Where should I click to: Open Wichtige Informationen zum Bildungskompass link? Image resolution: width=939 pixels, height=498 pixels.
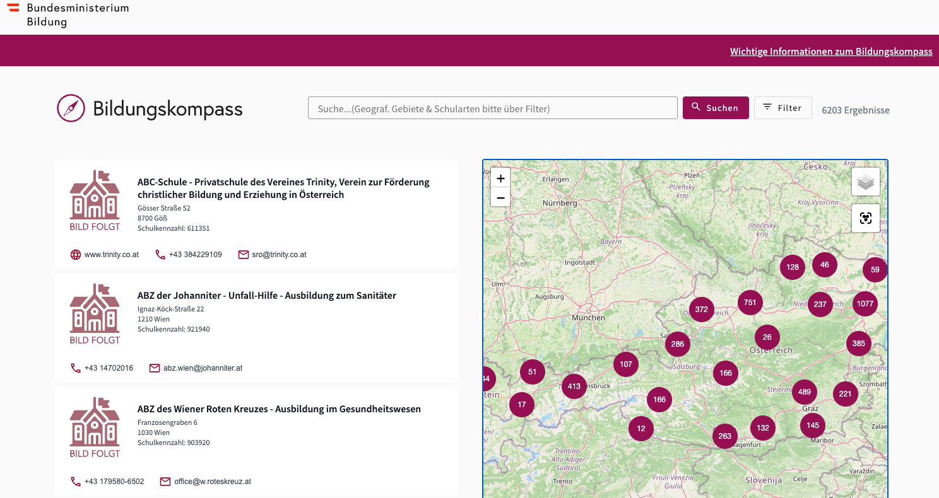[x=831, y=52]
